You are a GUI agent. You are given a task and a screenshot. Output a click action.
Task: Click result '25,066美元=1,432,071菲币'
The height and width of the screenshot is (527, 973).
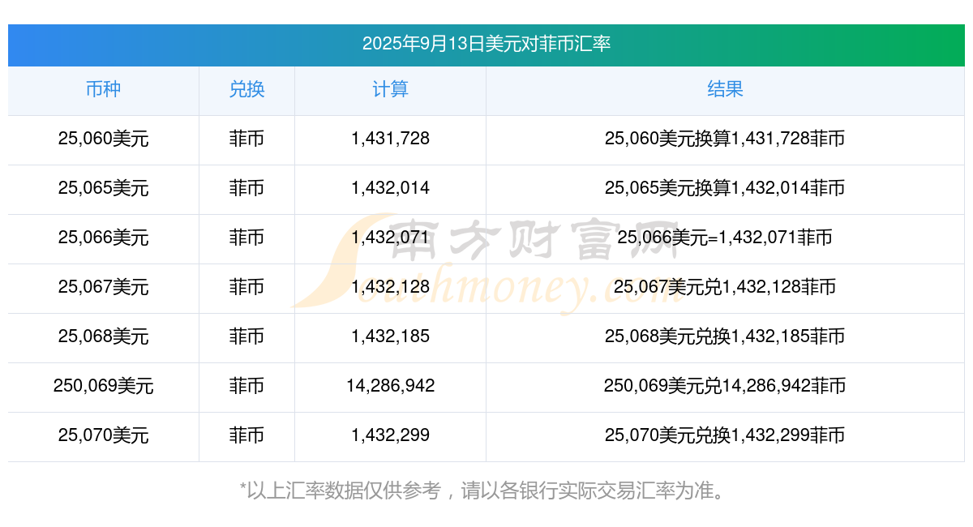coord(725,238)
